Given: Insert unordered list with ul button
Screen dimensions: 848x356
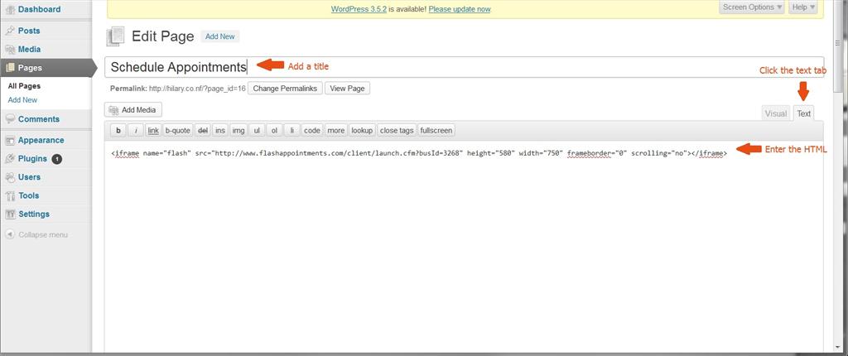Looking at the screenshot, I should pyautogui.click(x=257, y=130).
